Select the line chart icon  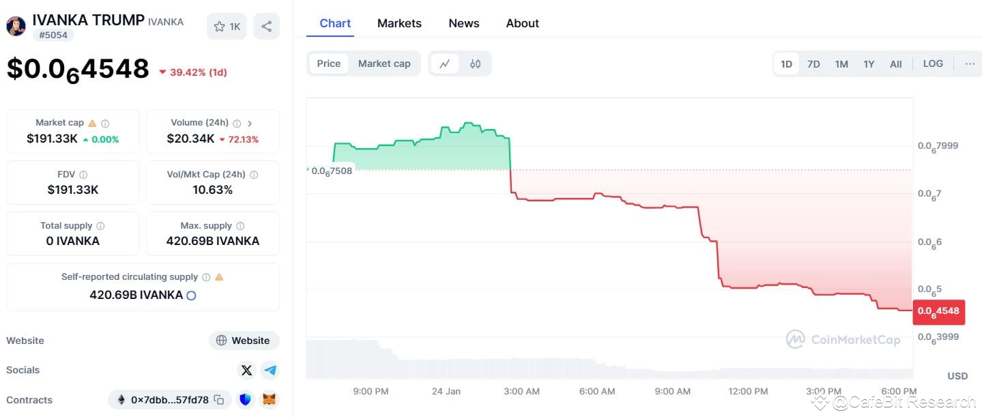(445, 63)
